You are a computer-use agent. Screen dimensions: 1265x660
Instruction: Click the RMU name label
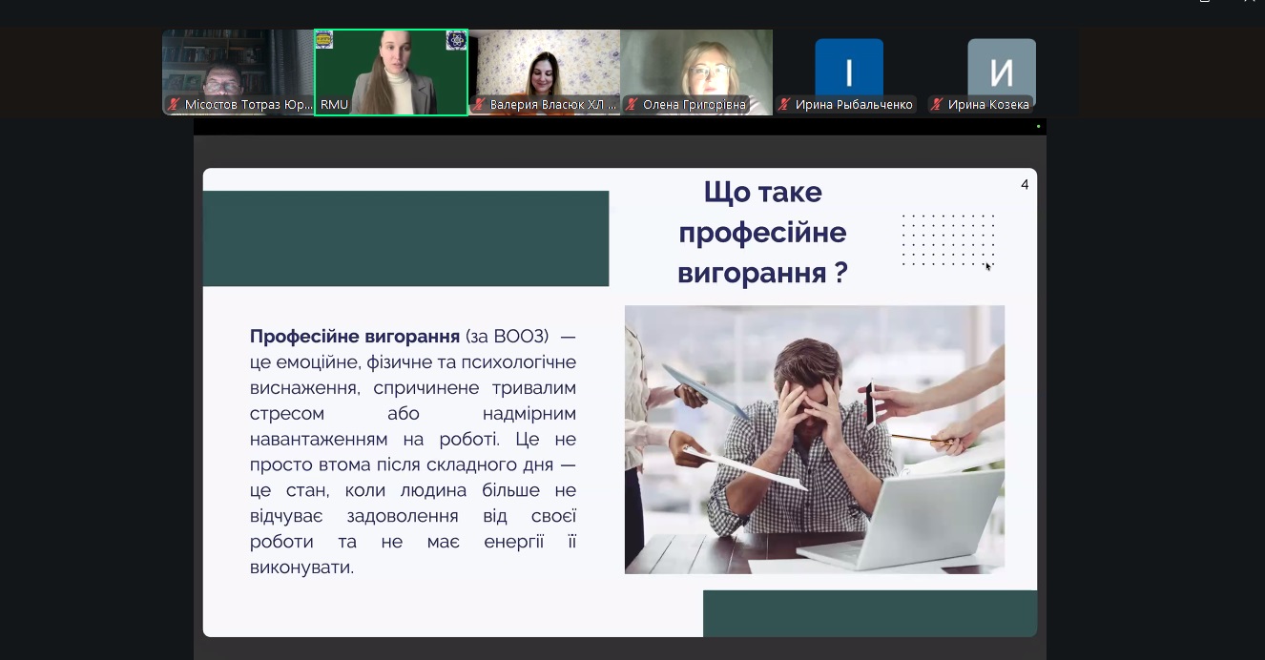coord(334,105)
